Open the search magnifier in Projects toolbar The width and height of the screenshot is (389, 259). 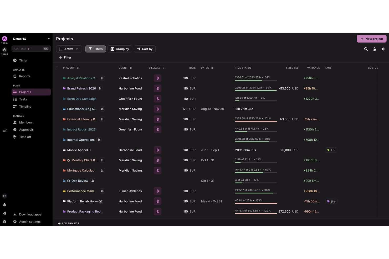click(366, 49)
